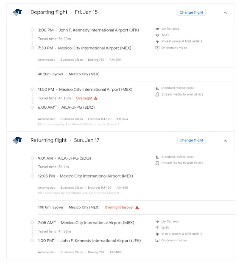Image resolution: width=240 pixels, height=272 pixels.
Task: Click the 4h 20m layover Mexico City row
Action: point(137,74)
